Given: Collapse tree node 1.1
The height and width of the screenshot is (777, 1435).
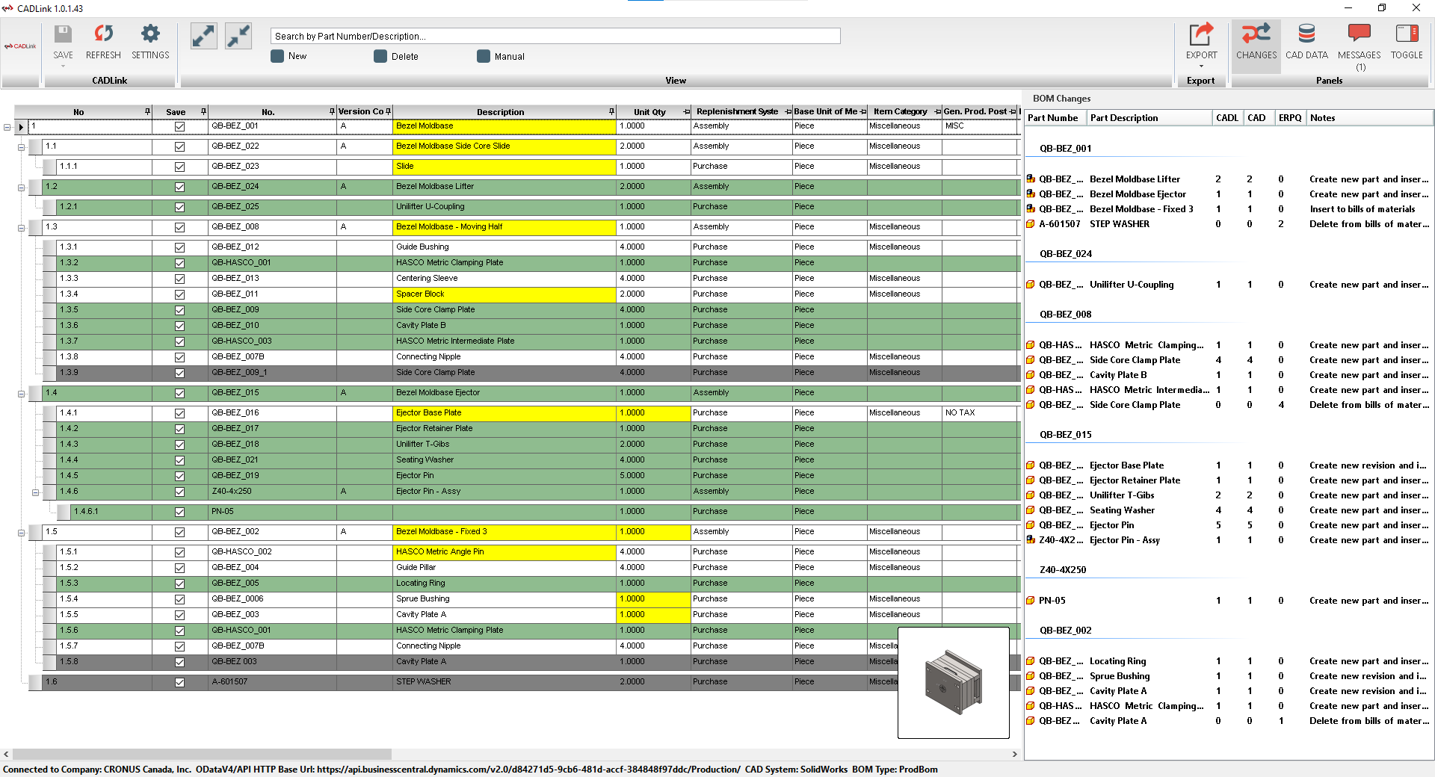Looking at the screenshot, I should click(22, 148).
